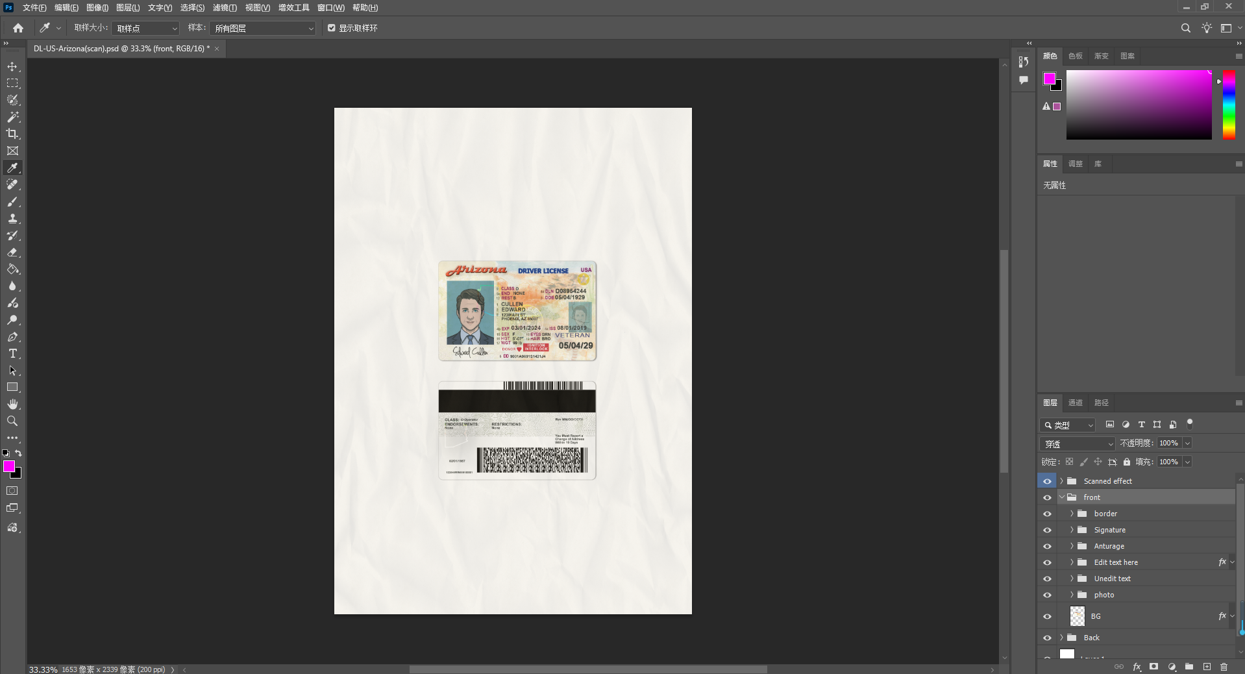Delete layer using trash icon
This screenshot has width=1245, height=674.
pyautogui.click(x=1224, y=667)
